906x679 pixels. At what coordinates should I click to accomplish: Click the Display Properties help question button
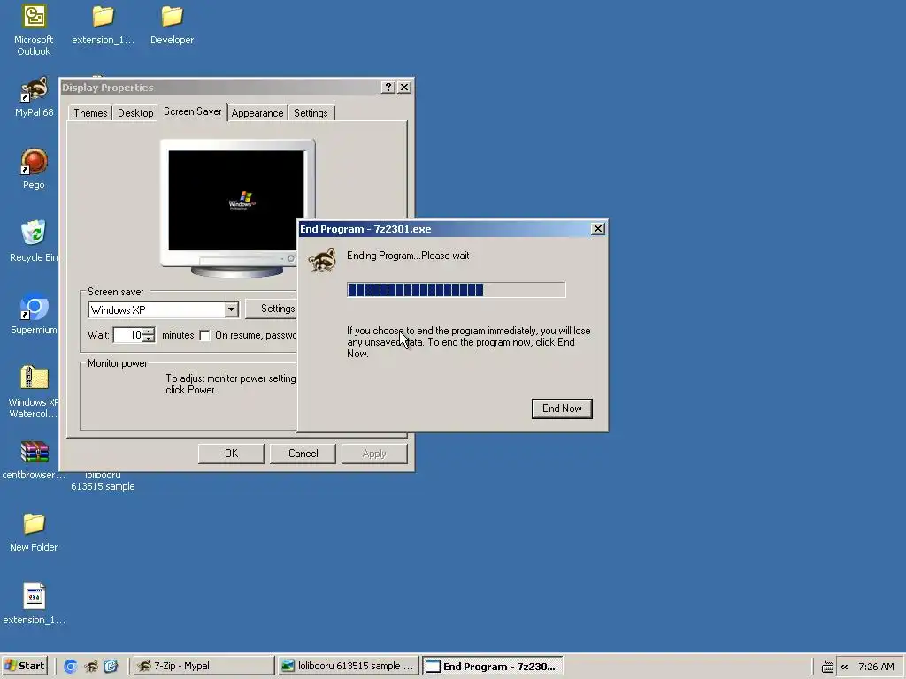388,88
